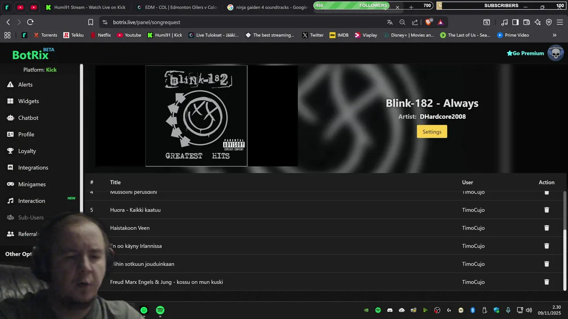This screenshot has height=319, width=568.
Task: Open the volume speaker tray icon
Action: (529, 310)
